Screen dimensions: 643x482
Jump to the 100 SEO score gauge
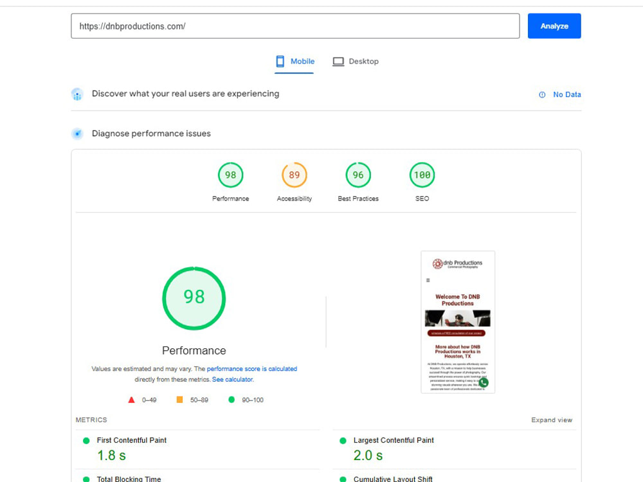422,175
